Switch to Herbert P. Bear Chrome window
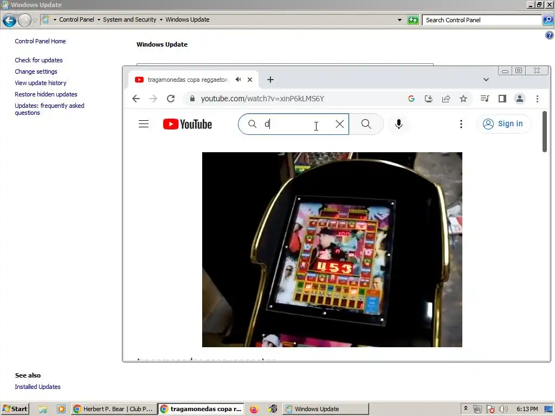The height and width of the screenshot is (416, 555). (114, 409)
